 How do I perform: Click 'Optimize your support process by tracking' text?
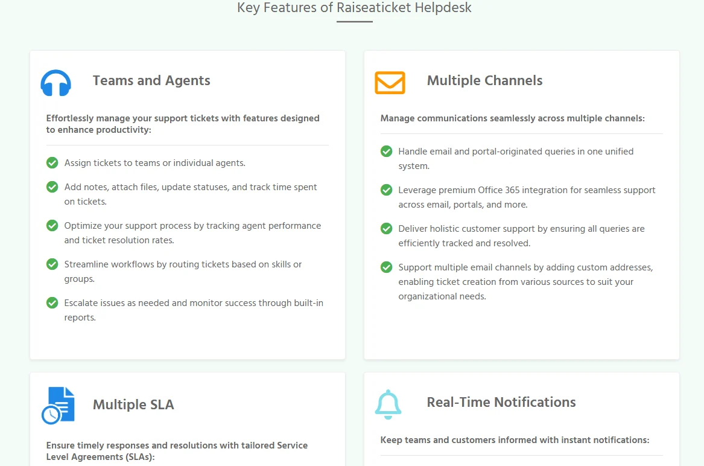192,233
